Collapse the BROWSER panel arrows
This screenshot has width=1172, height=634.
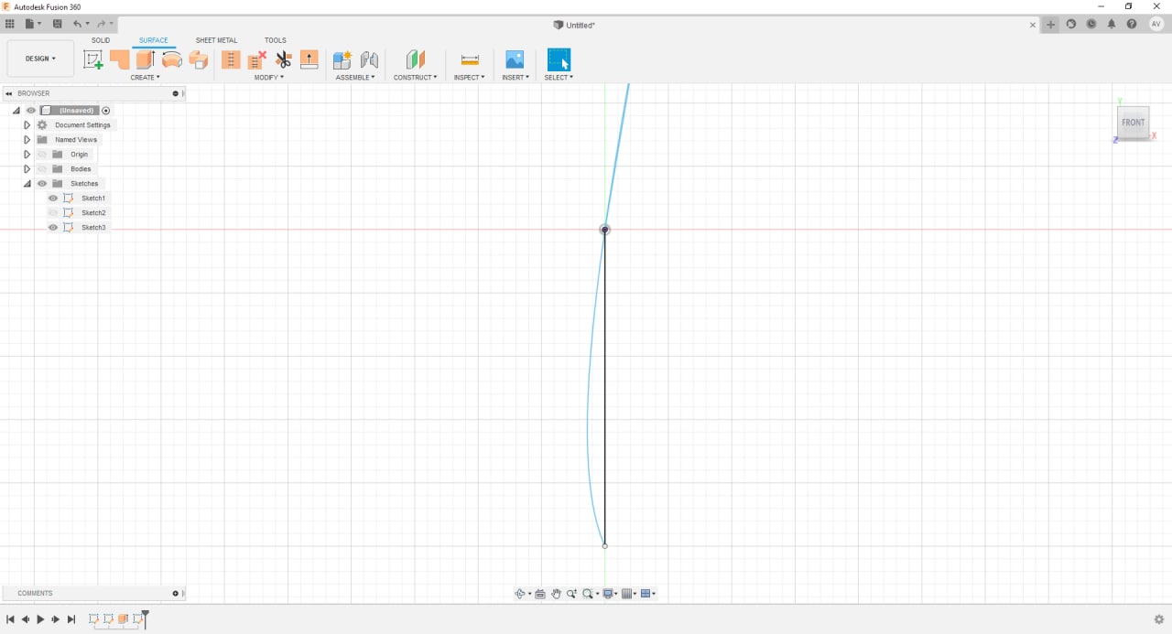[x=8, y=93]
